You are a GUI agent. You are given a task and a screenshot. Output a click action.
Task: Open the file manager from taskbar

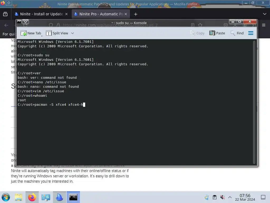(x=18, y=197)
